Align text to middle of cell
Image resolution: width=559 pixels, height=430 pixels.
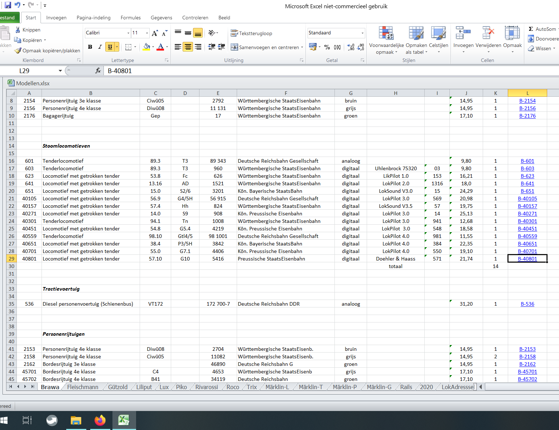(188, 33)
